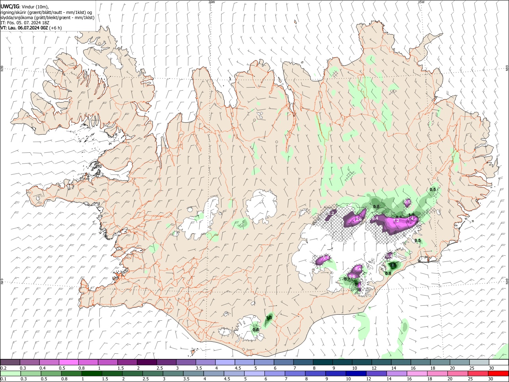Click the lower-row grey-green swatch labeled 2.5
The width and height of the screenshot is (509, 382).
pos(152,373)
